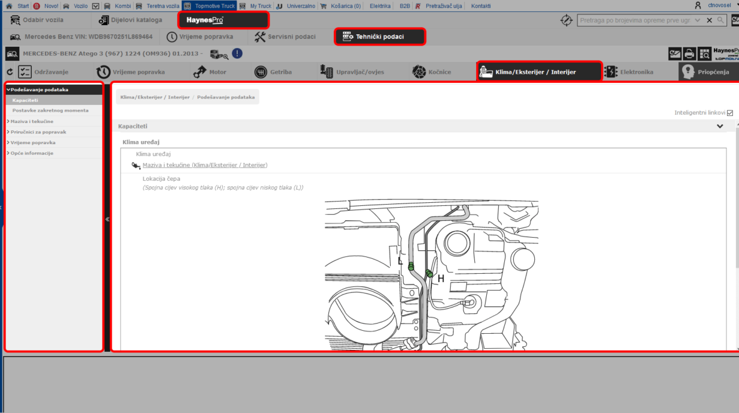This screenshot has width=739, height=413.
Task: Switch to the Teretna vozila tab
Action: pos(157,6)
